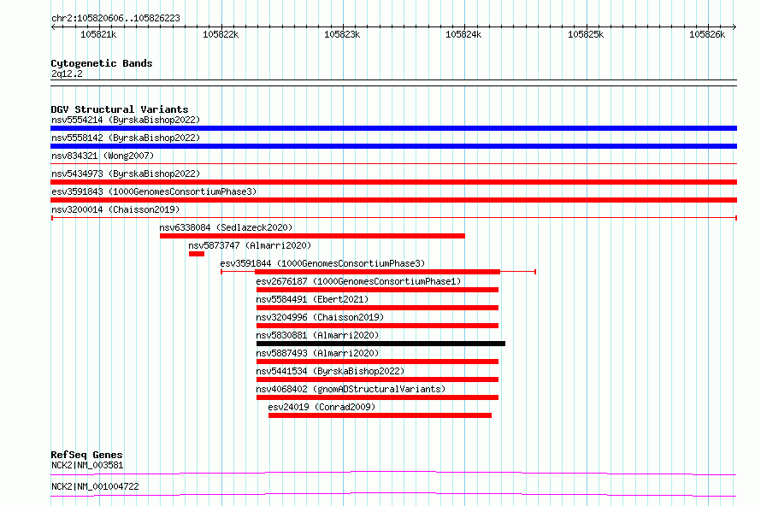761x506 pixels.
Task: Click the 105825k ruler tick label
Action: click(x=586, y=34)
